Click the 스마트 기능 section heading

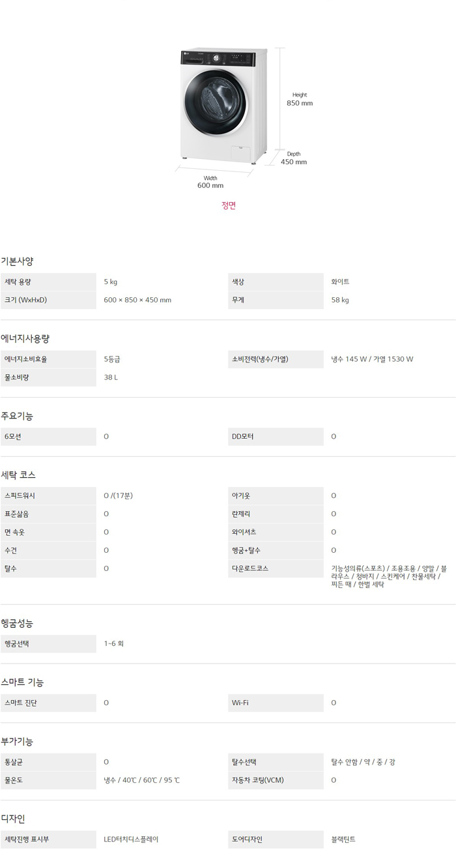pyautogui.click(x=22, y=682)
